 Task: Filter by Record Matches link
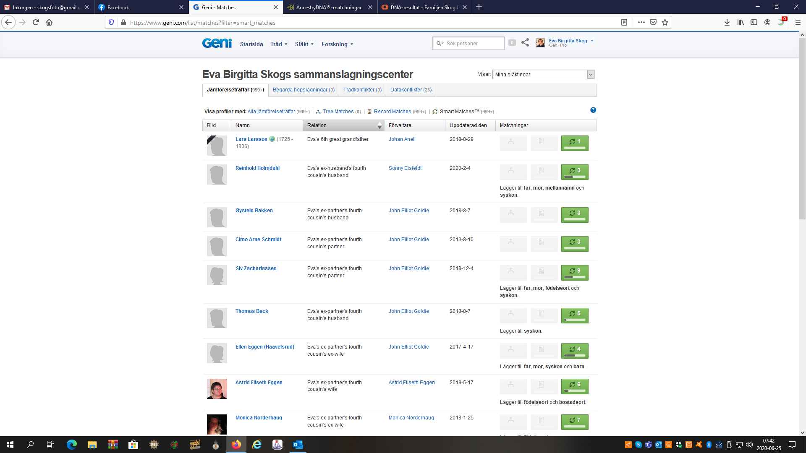point(392,112)
